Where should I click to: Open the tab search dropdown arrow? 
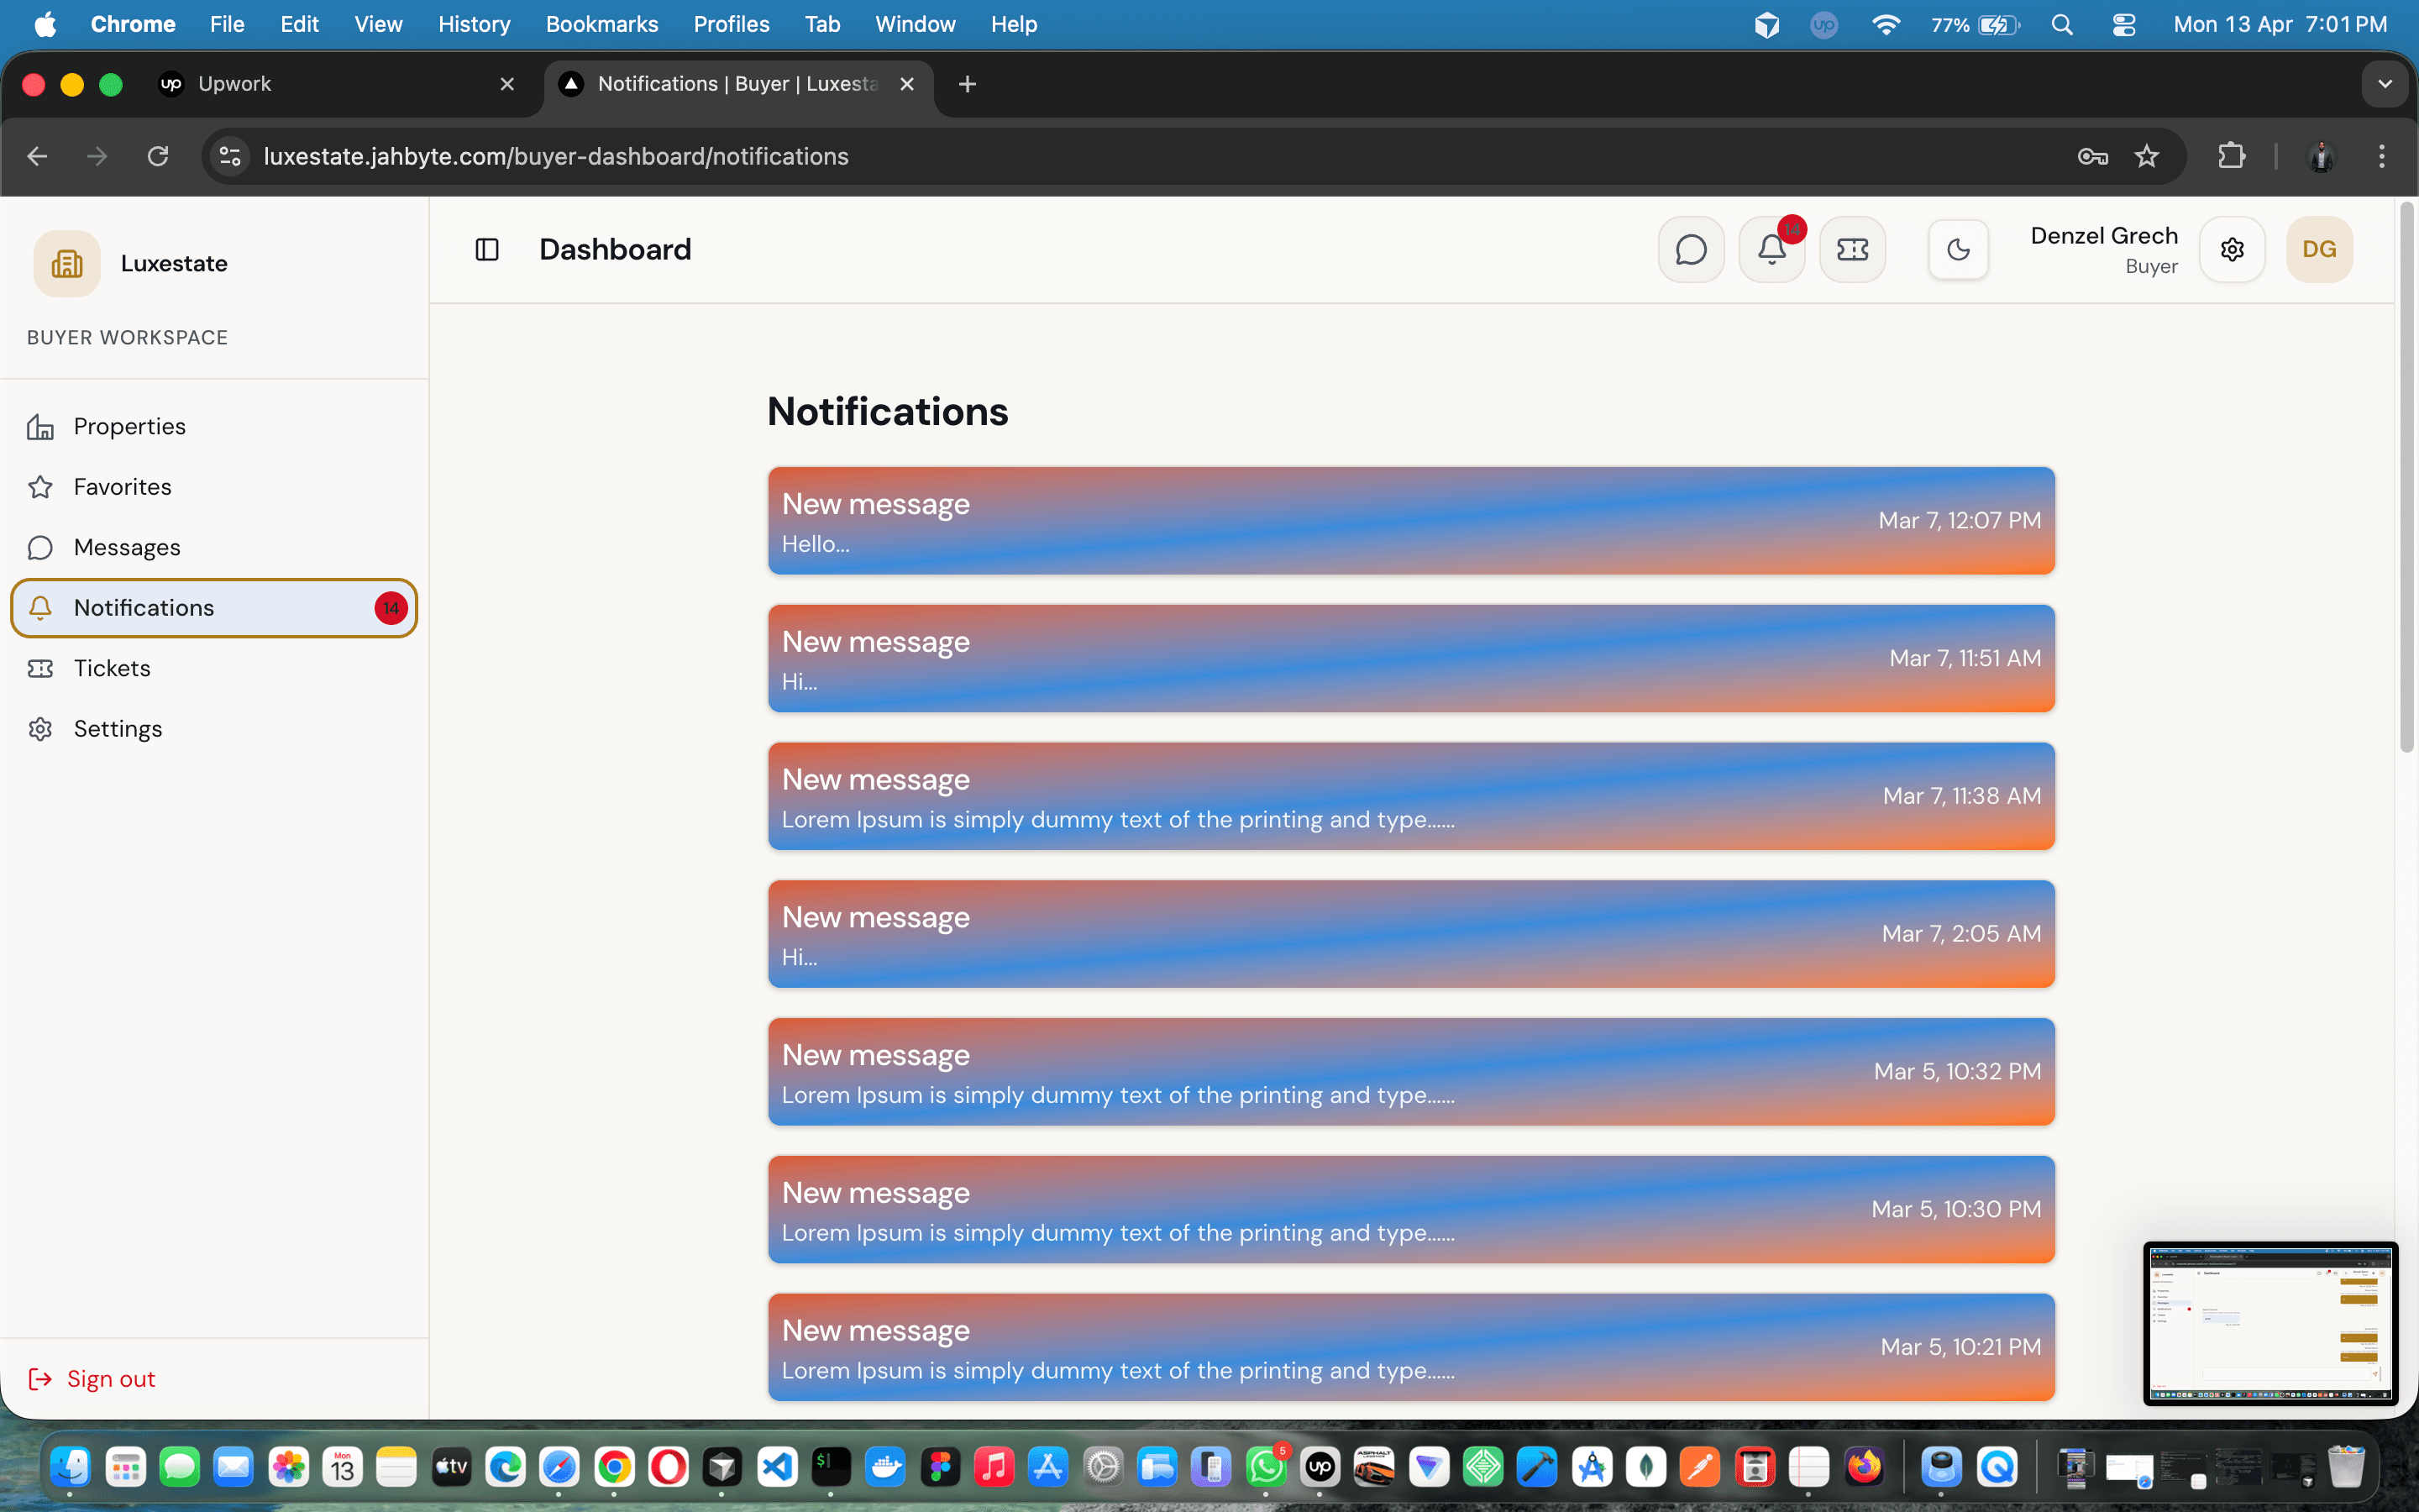pos(2385,84)
